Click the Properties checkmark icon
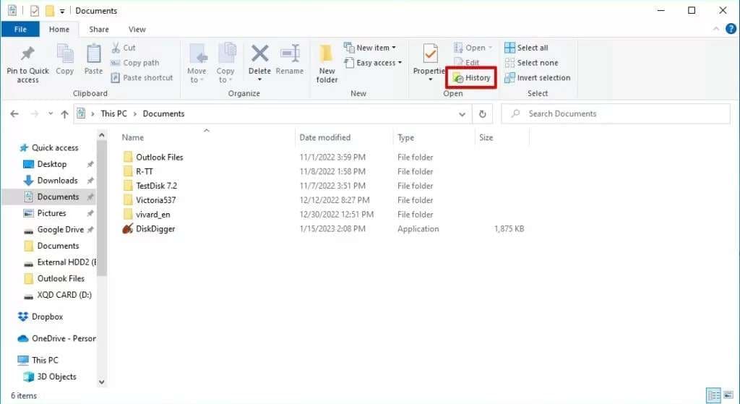Image resolution: width=740 pixels, height=404 pixels. coord(430,53)
